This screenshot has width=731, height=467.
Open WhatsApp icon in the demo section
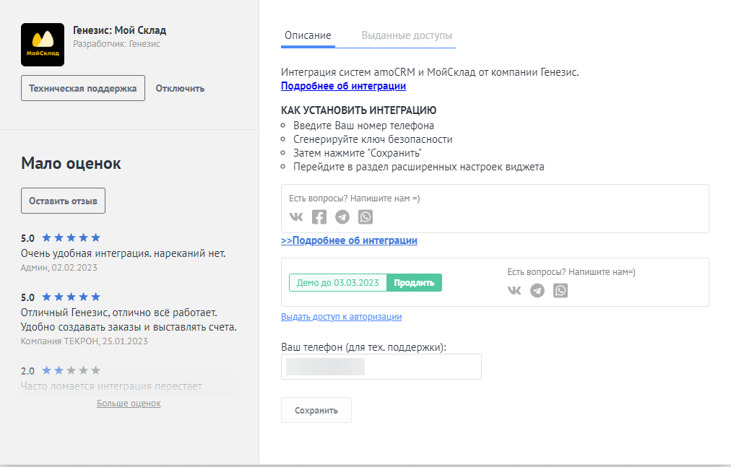[561, 290]
